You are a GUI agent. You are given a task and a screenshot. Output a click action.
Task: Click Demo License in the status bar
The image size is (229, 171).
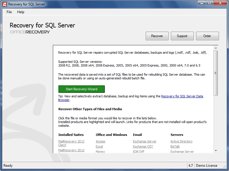[x=207, y=166]
